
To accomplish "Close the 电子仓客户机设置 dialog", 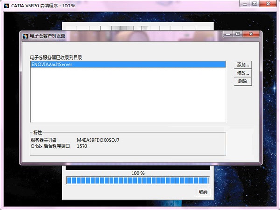I will (251, 34).
